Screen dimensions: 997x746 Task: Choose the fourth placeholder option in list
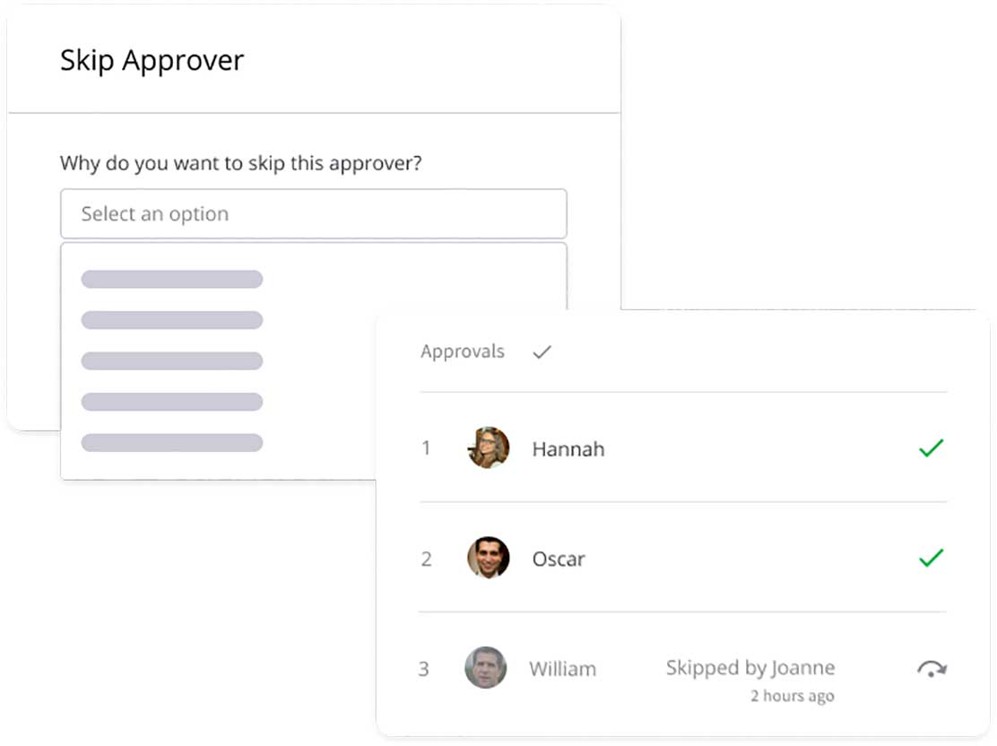[x=172, y=402]
